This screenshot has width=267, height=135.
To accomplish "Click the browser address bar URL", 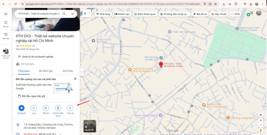I will [113, 4].
